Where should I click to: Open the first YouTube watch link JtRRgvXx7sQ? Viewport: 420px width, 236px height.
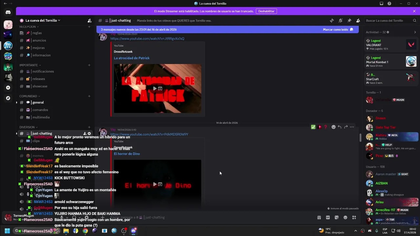coord(147,39)
